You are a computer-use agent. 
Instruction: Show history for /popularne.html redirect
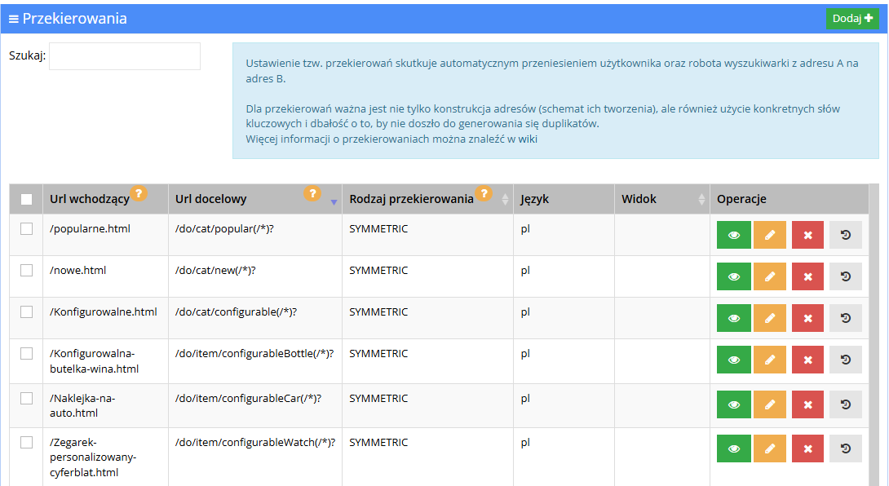point(845,235)
